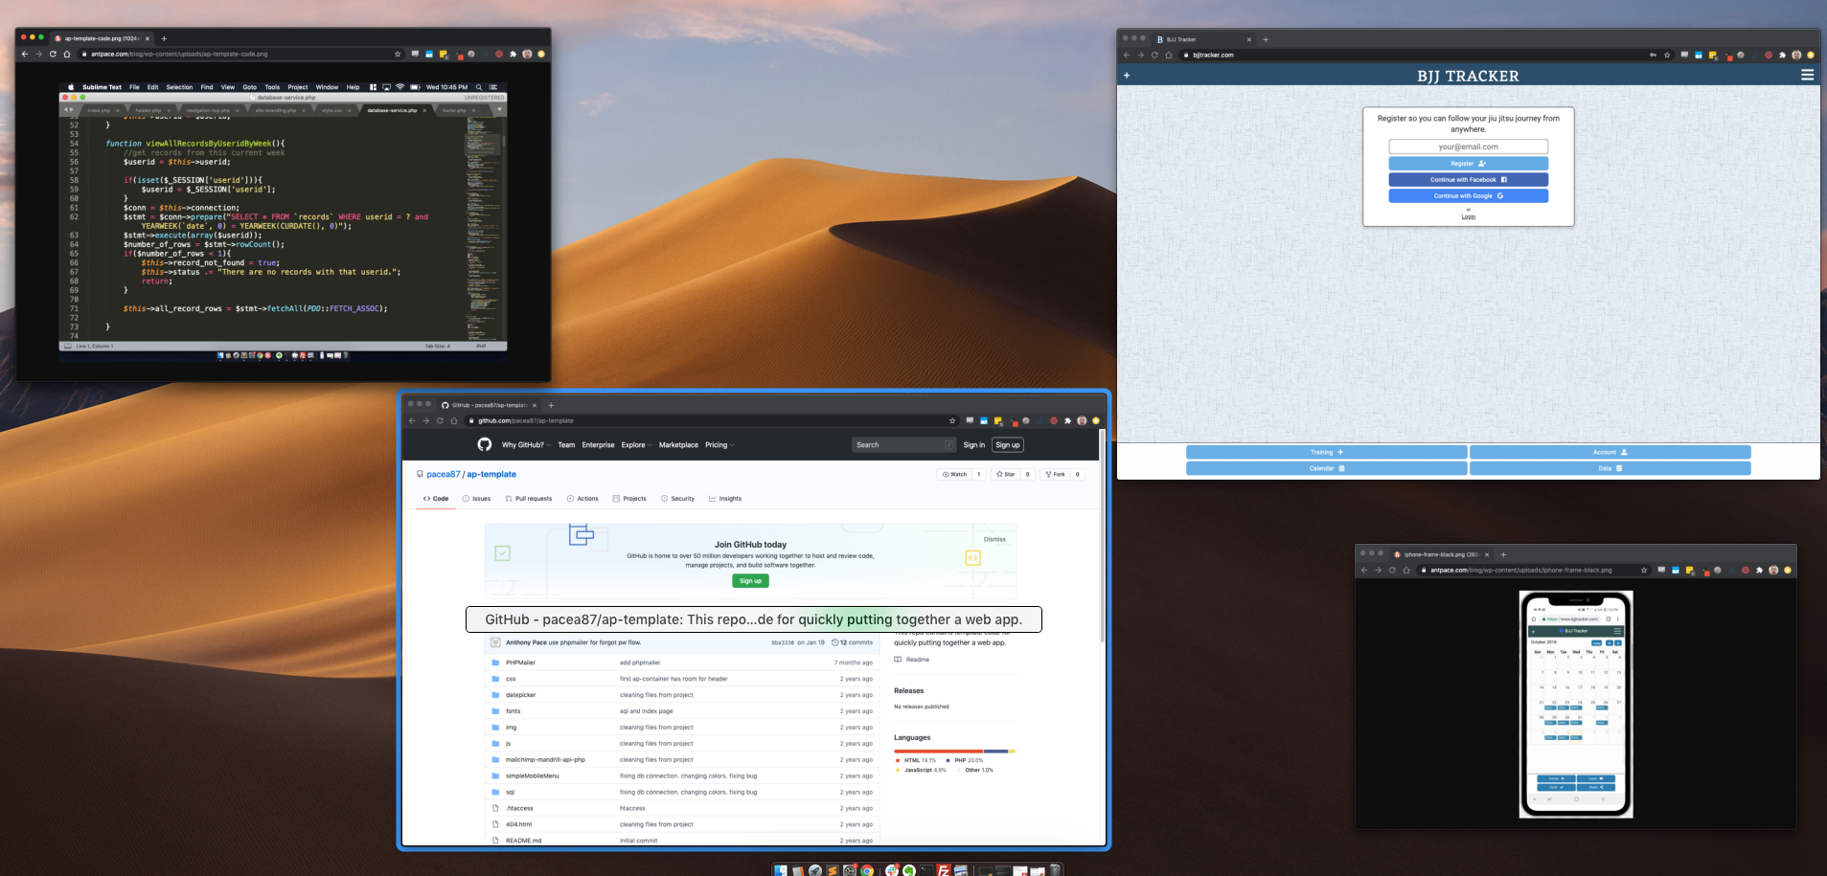The width and height of the screenshot is (1827, 876).
Task: Click the green Sign up button in banner
Action: point(750,581)
